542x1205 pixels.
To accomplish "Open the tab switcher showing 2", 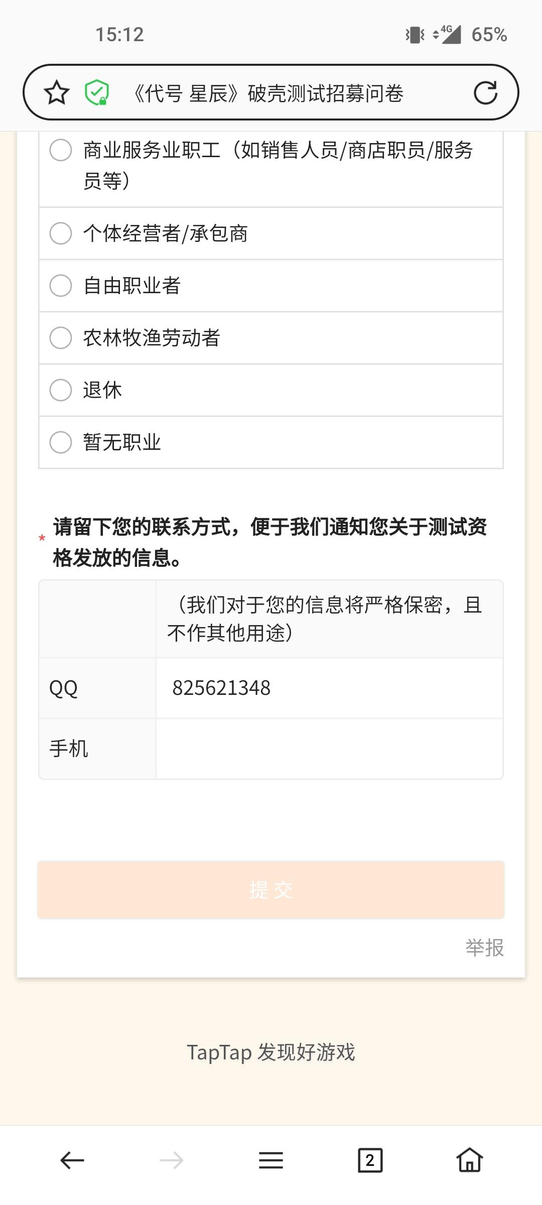I will click(370, 1160).
